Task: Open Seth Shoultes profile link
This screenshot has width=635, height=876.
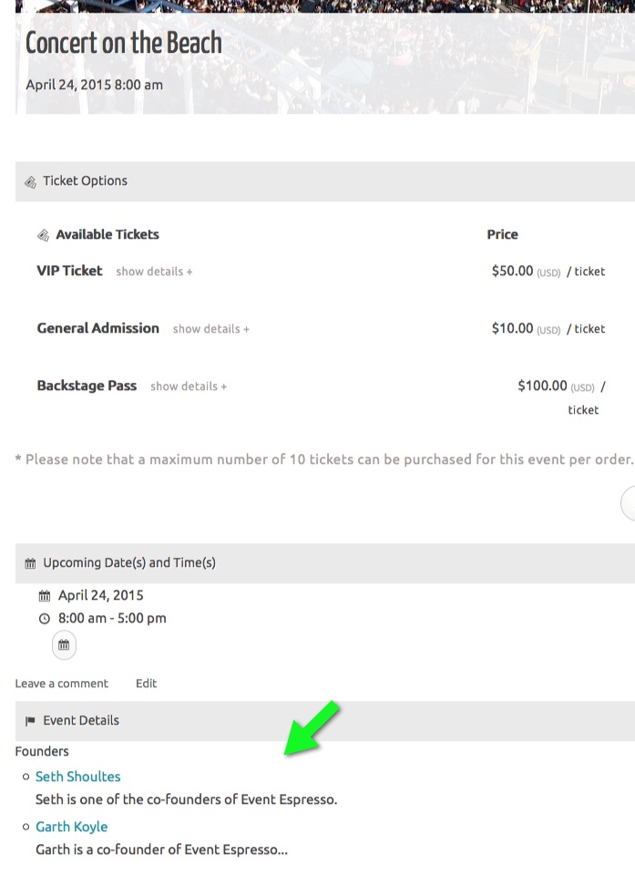Action: pos(78,777)
